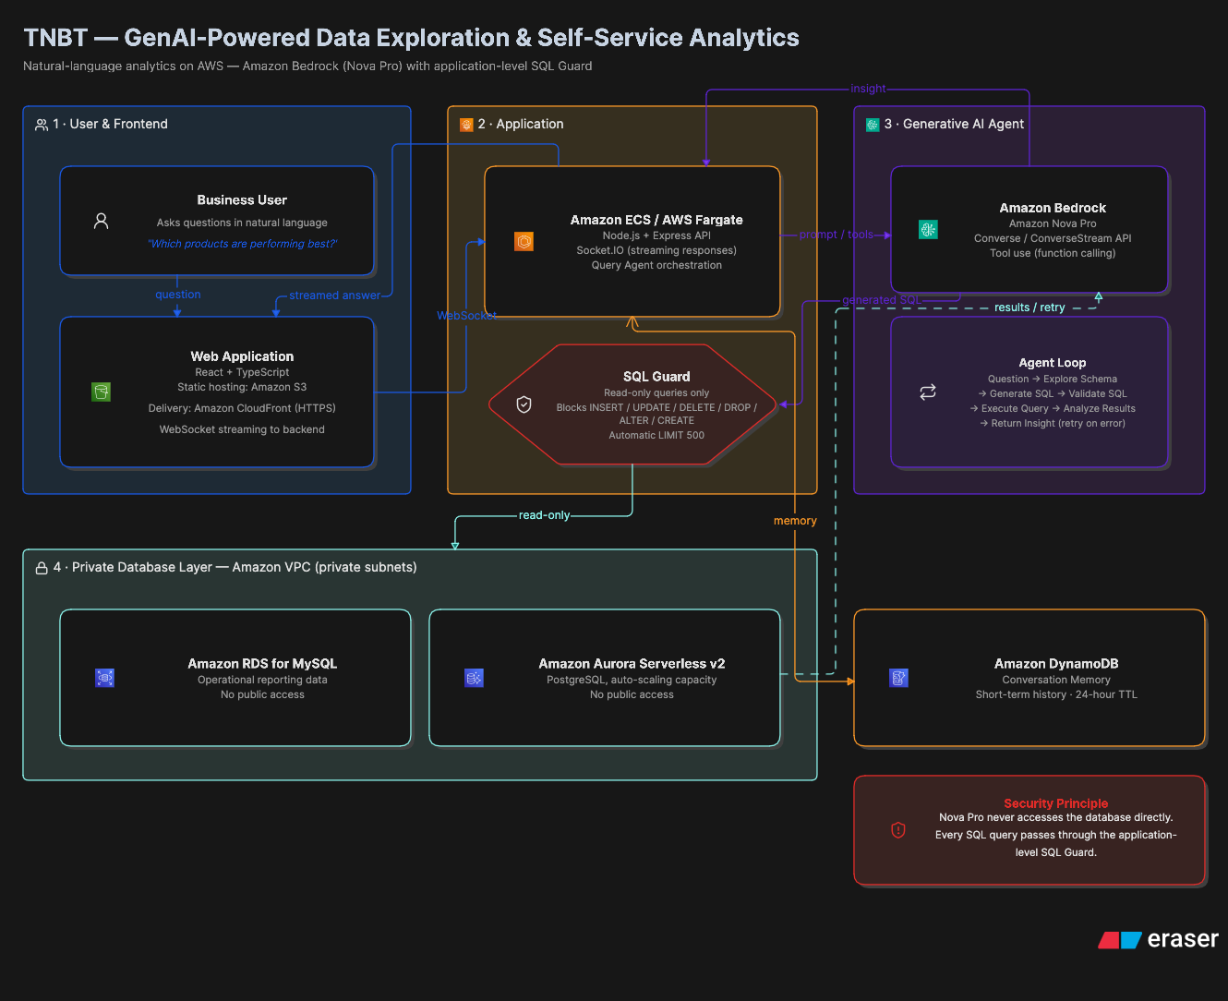
Task: Select the 'streamed answer' connector label
Action: pos(334,295)
